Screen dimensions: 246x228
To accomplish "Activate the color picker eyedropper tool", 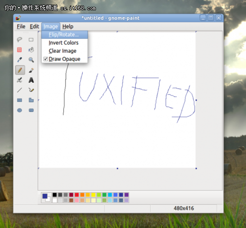I will tap(20, 60).
